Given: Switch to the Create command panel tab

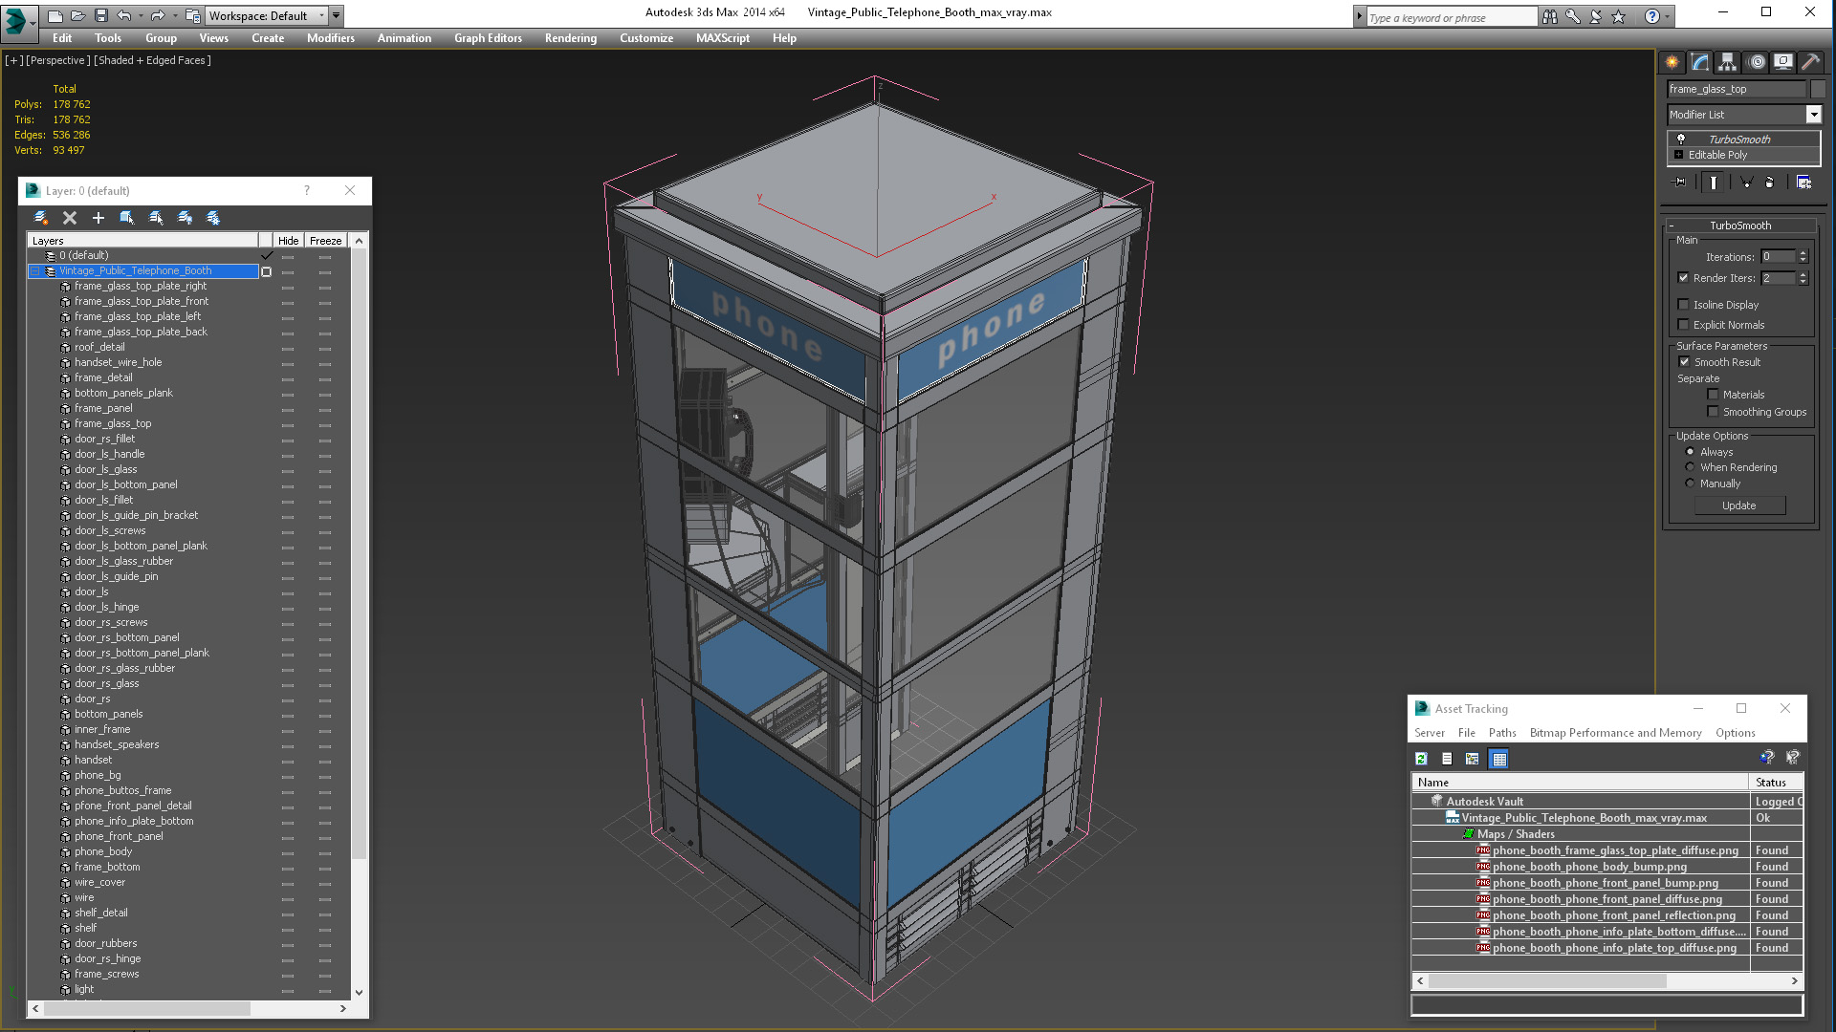Looking at the screenshot, I should 1672,62.
